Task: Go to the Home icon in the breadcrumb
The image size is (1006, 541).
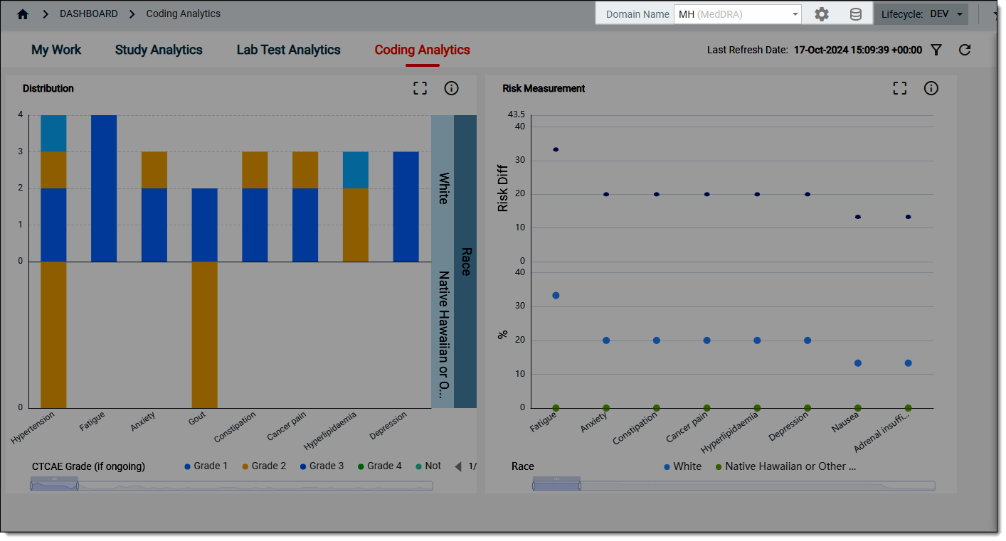Action: (23, 14)
